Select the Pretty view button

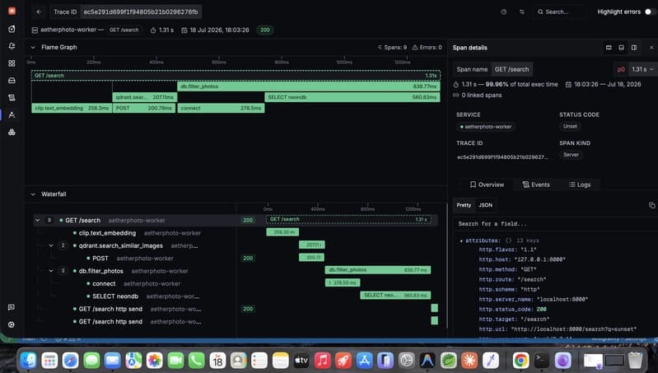464,205
